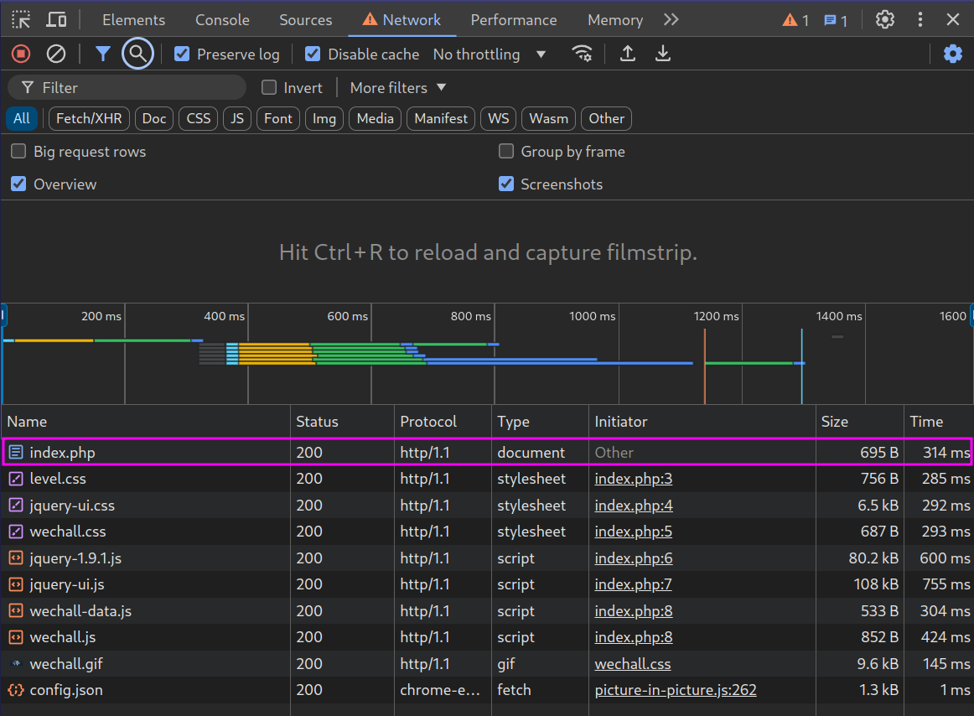This screenshot has height=716, width=974.
Task: Toggle the filter funnel icon
Action: click(x=102, y=54)
